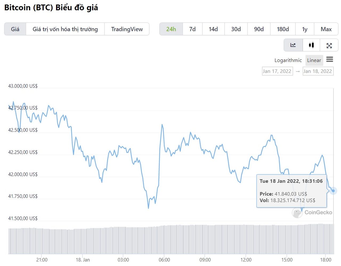Choose the 7d time range
341x266 pixels.
coord(192,29)
